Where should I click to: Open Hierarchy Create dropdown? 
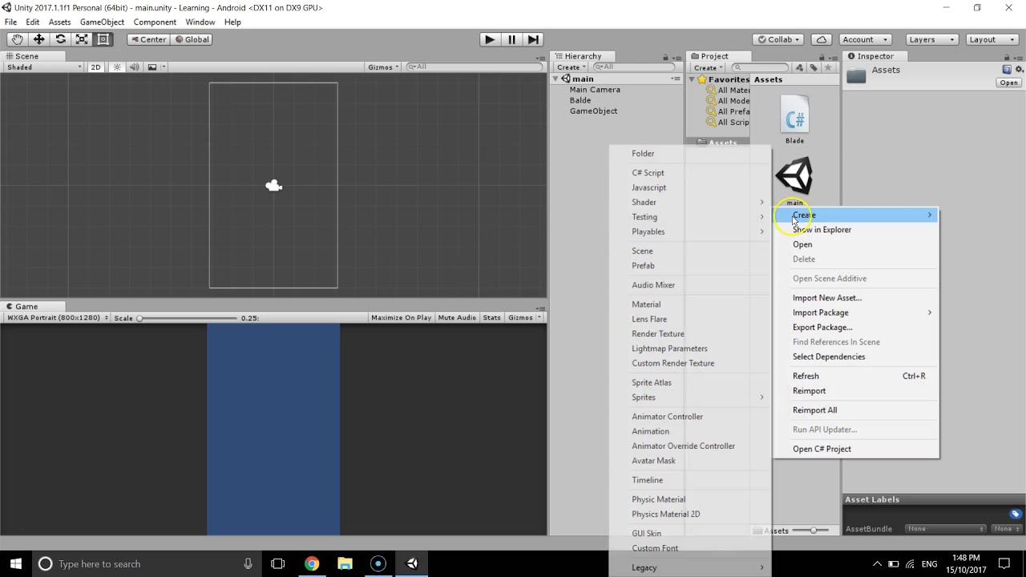click(x=571, y=67)
